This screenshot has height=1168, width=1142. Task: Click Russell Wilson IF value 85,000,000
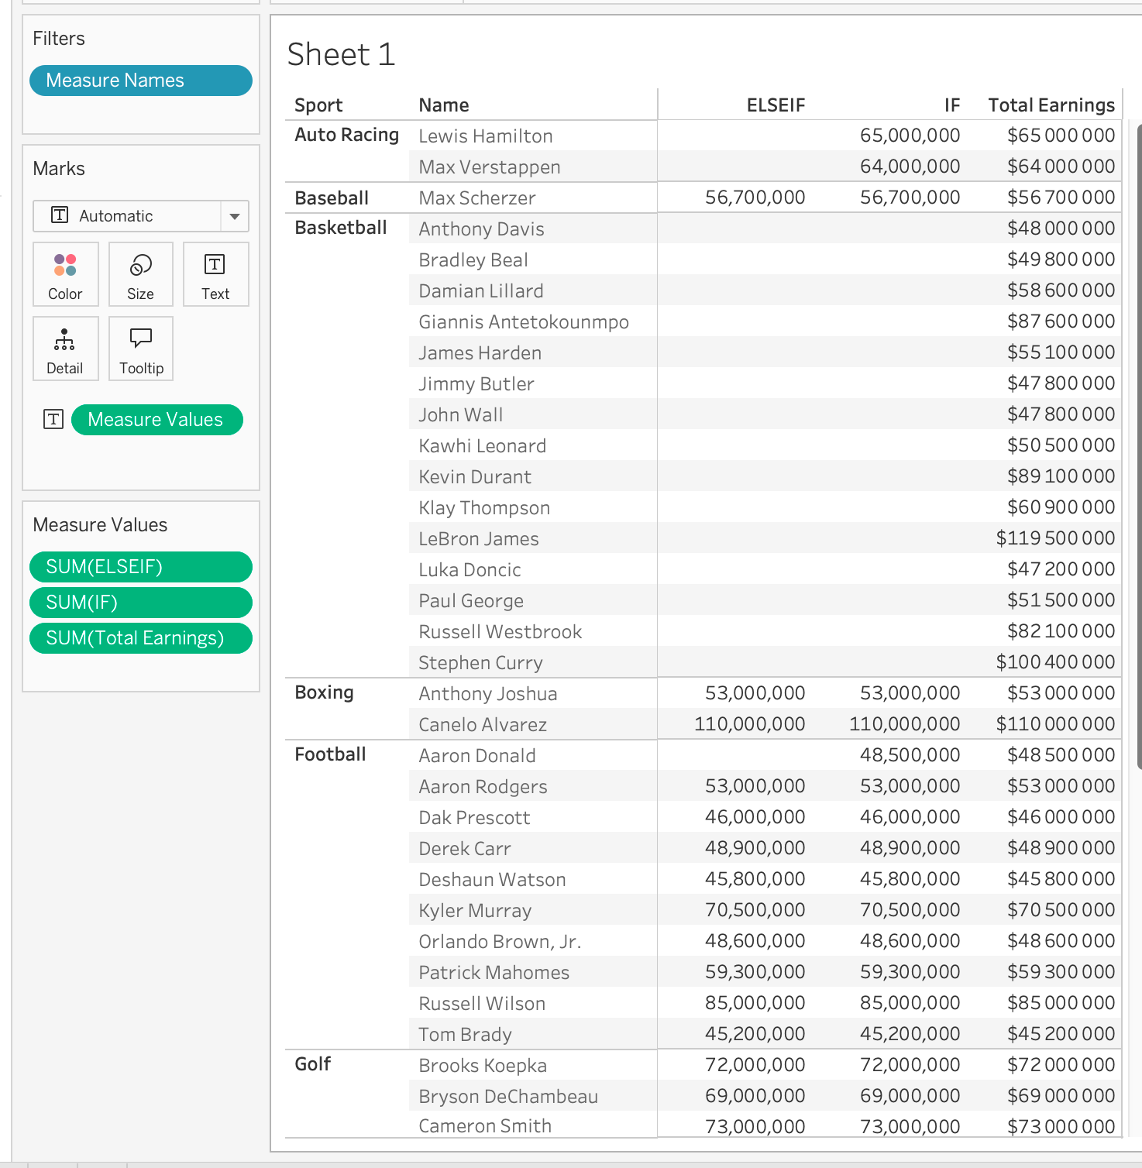910,1003
